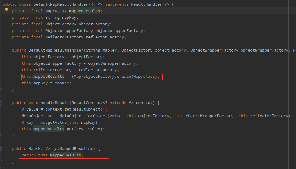Click objectFactory in 'private final ObjectFactory' line
The height and width of the screenshot is (169, 296).
tap(94, 24)
